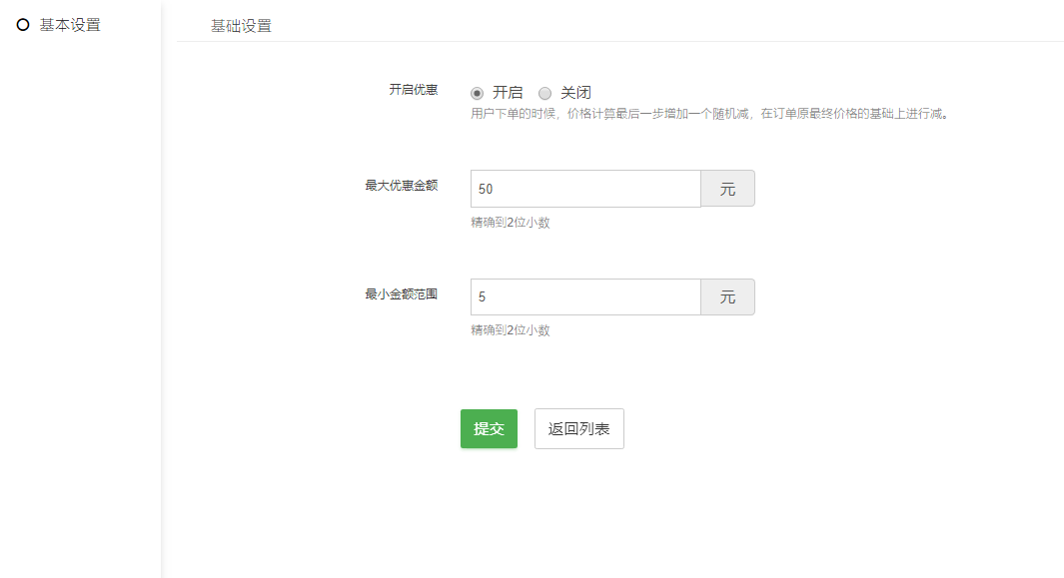
Task: Switch to the 基础设置 tab
Action: (x=241, y=26)
